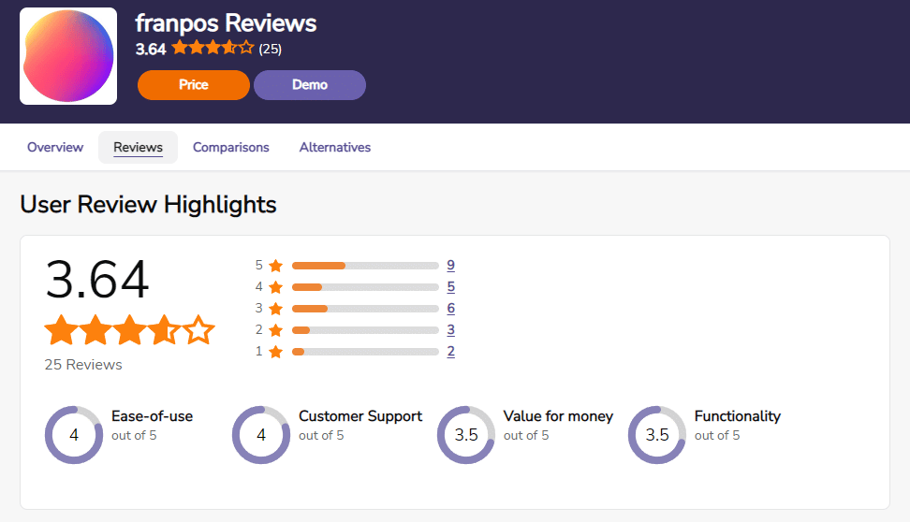
Task: Click the Ease-of-use circular score icon
Action: (74, 435)
